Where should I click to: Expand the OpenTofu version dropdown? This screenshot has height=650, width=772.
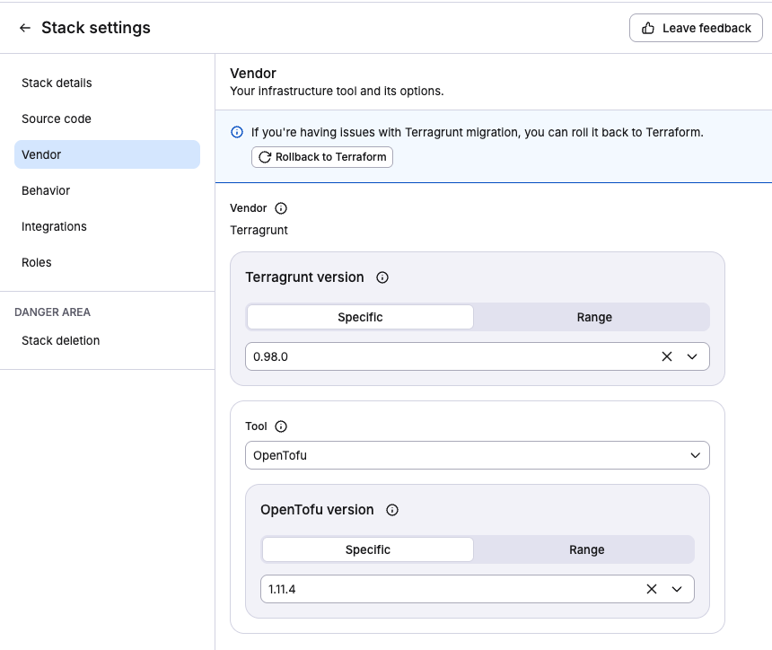[x=678, y=589]
